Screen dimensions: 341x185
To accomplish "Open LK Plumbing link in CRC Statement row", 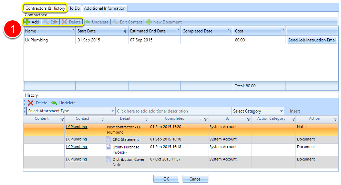I will 76,139.
